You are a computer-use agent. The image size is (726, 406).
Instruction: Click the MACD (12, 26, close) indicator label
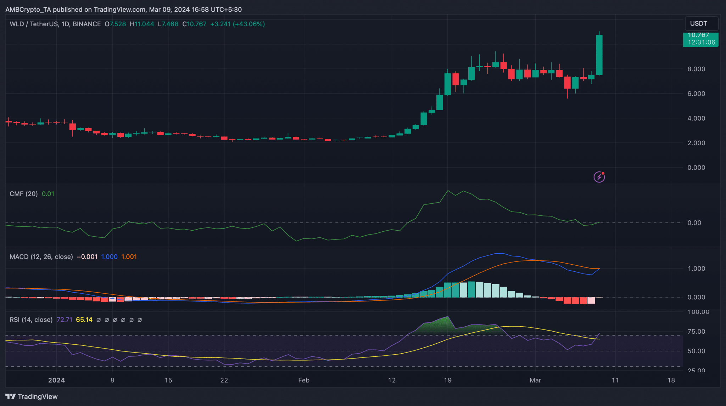point(41,257)
